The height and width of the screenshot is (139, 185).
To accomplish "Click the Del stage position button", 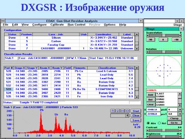I will (151, 100).
